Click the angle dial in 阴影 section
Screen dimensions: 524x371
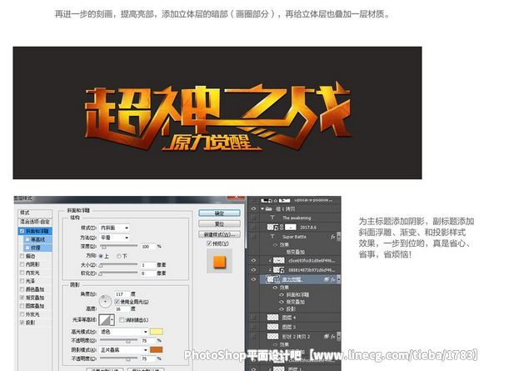pos(106,301)
